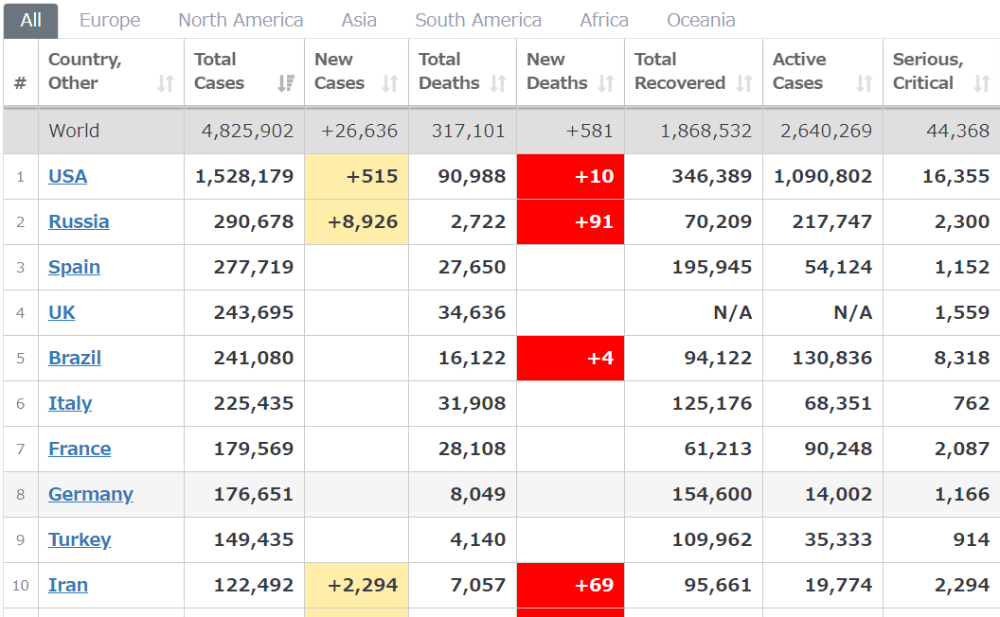Select Turkey serious critical 914

972,539
